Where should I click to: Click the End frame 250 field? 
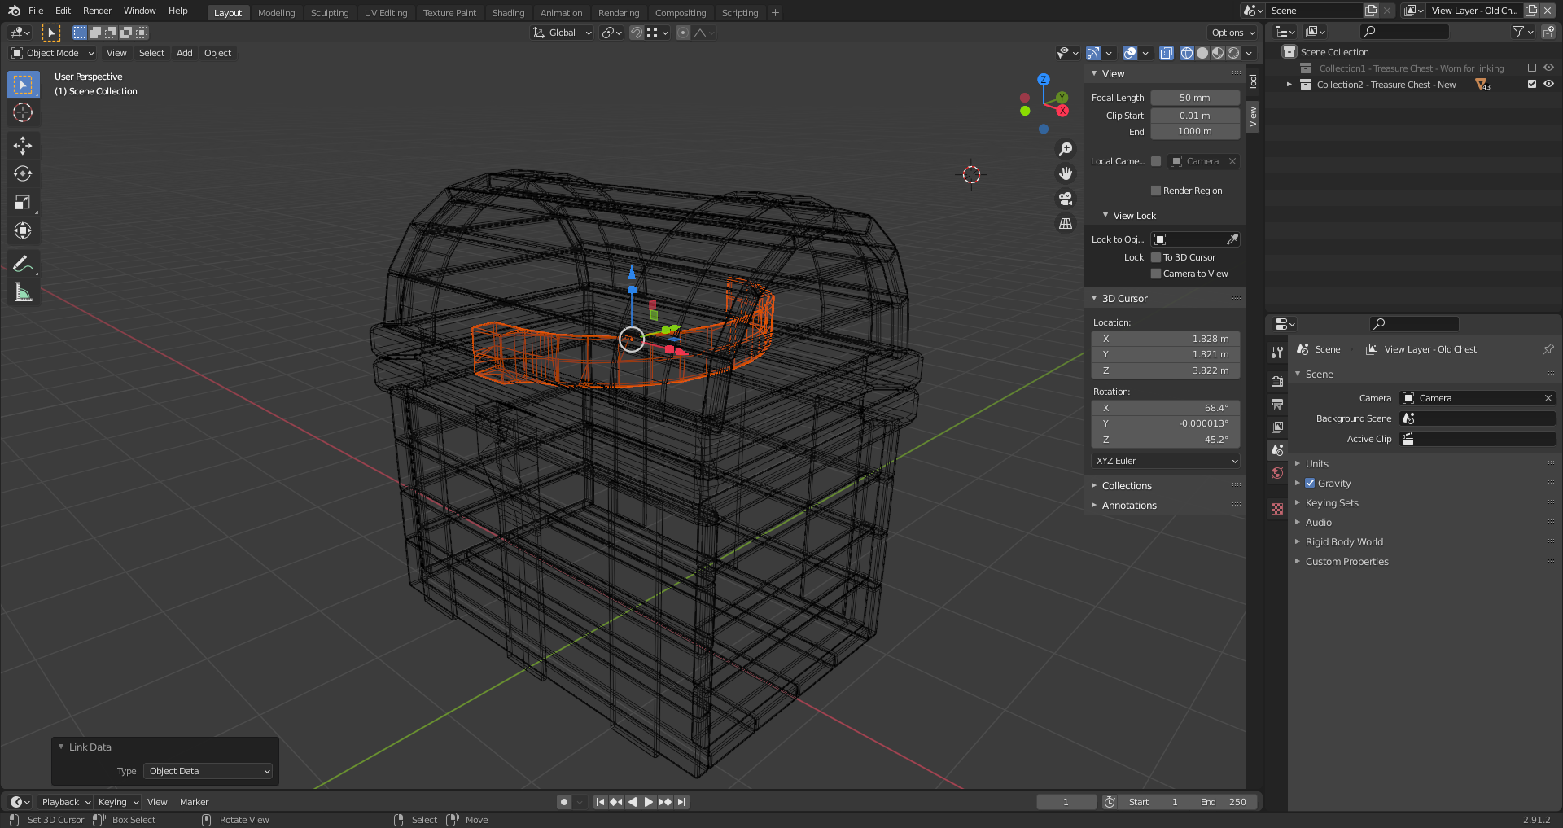1224,802
